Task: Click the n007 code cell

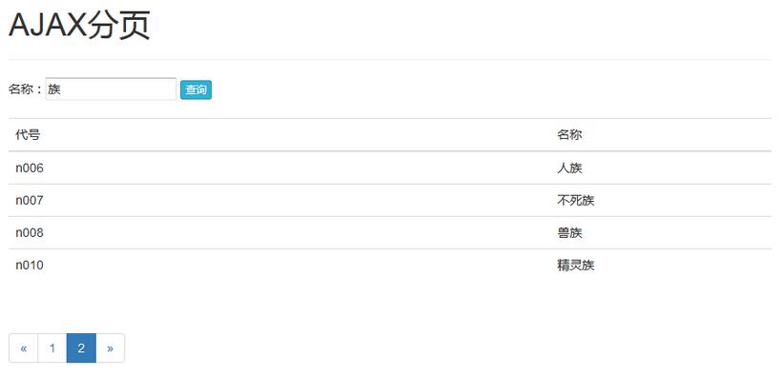Action: (30, 201)
